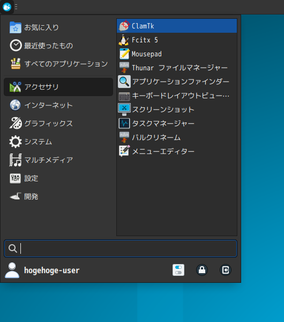Viewport: 284px width, 322px height.
Task: Open タスクマネージャー
Action: coord(176,123)
